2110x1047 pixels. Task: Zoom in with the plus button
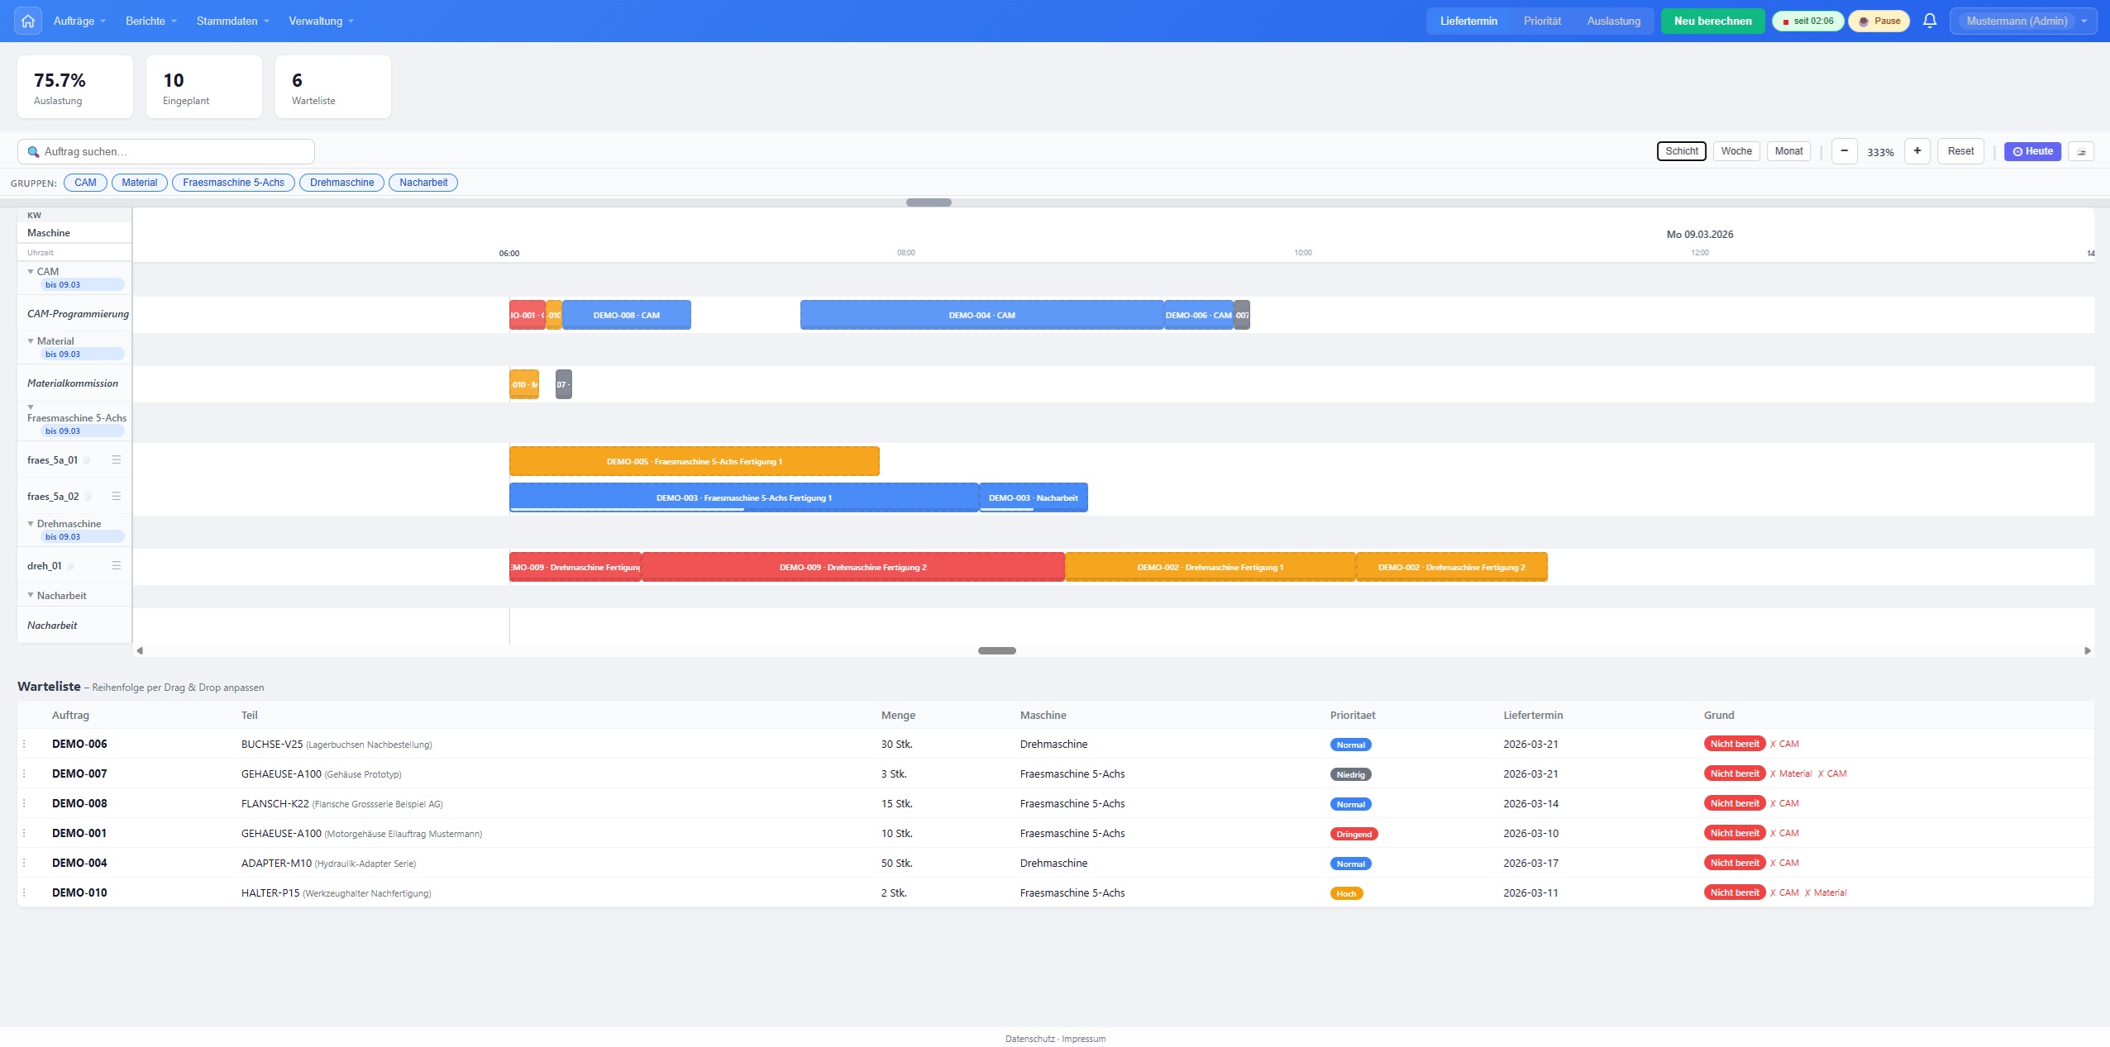click(1917, 151)
